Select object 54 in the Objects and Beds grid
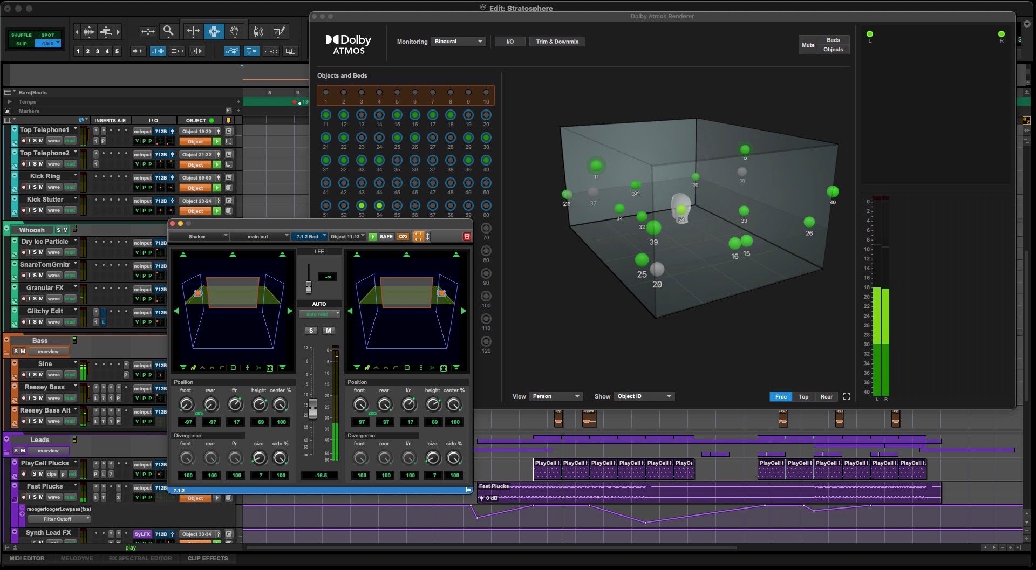1036x570 pixels. tap(379, 205)
